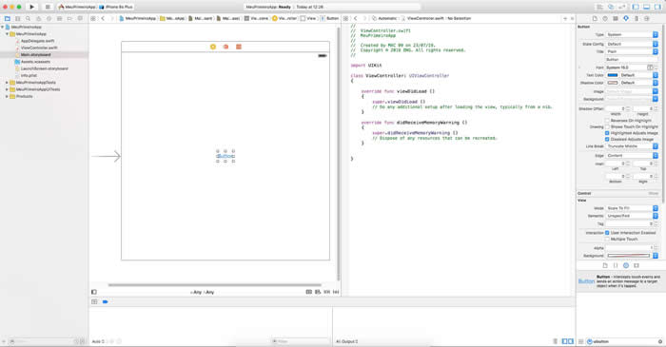Show the File template library icon
The height and width of the screenshot is (347, 666).
tap(605, 265)
